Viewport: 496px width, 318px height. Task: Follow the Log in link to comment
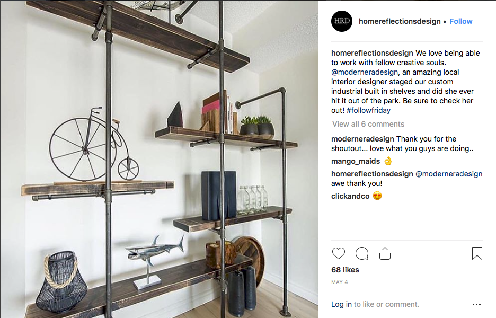(341, 304)
